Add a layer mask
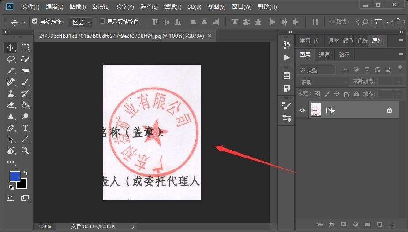 344,224
